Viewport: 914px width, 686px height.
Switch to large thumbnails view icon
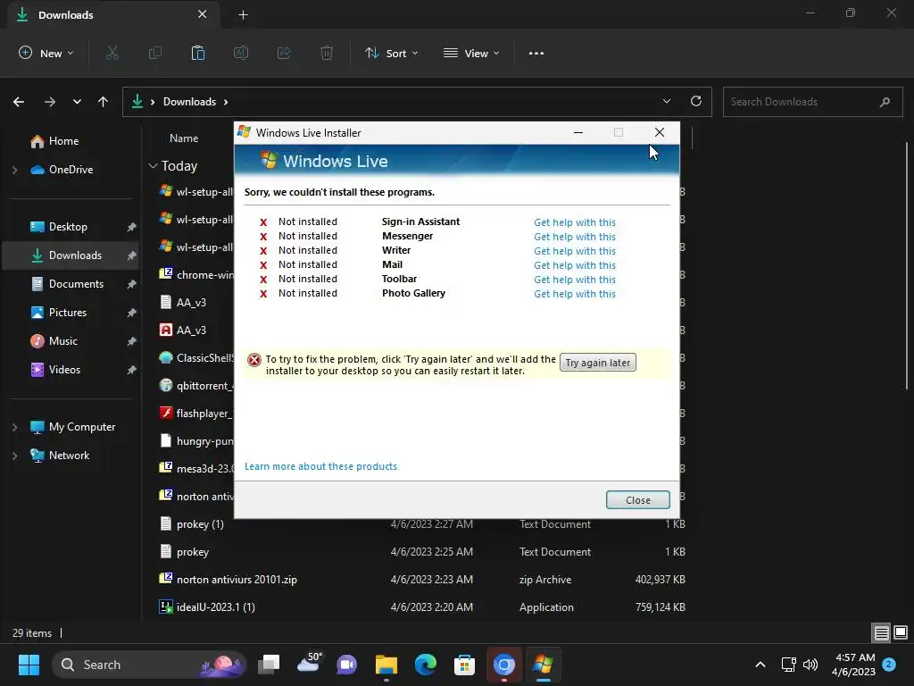click(901, 632)
